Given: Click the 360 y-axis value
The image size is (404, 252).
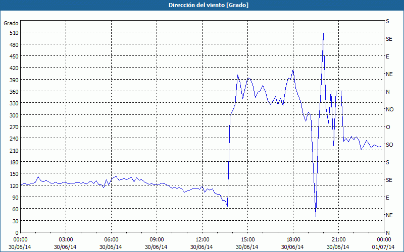Looking at the screenshot, I should [x=14, y=92].
